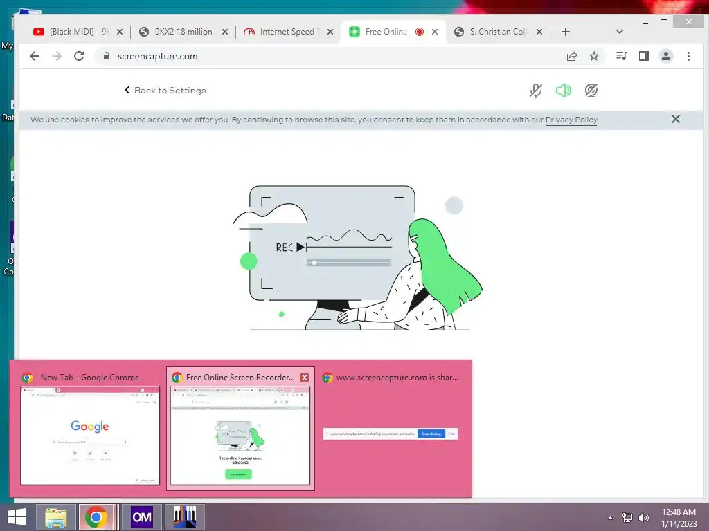Open the Chrome side panel
The width and height of the screenshot is (709, 531).
[x=643, y=56]
